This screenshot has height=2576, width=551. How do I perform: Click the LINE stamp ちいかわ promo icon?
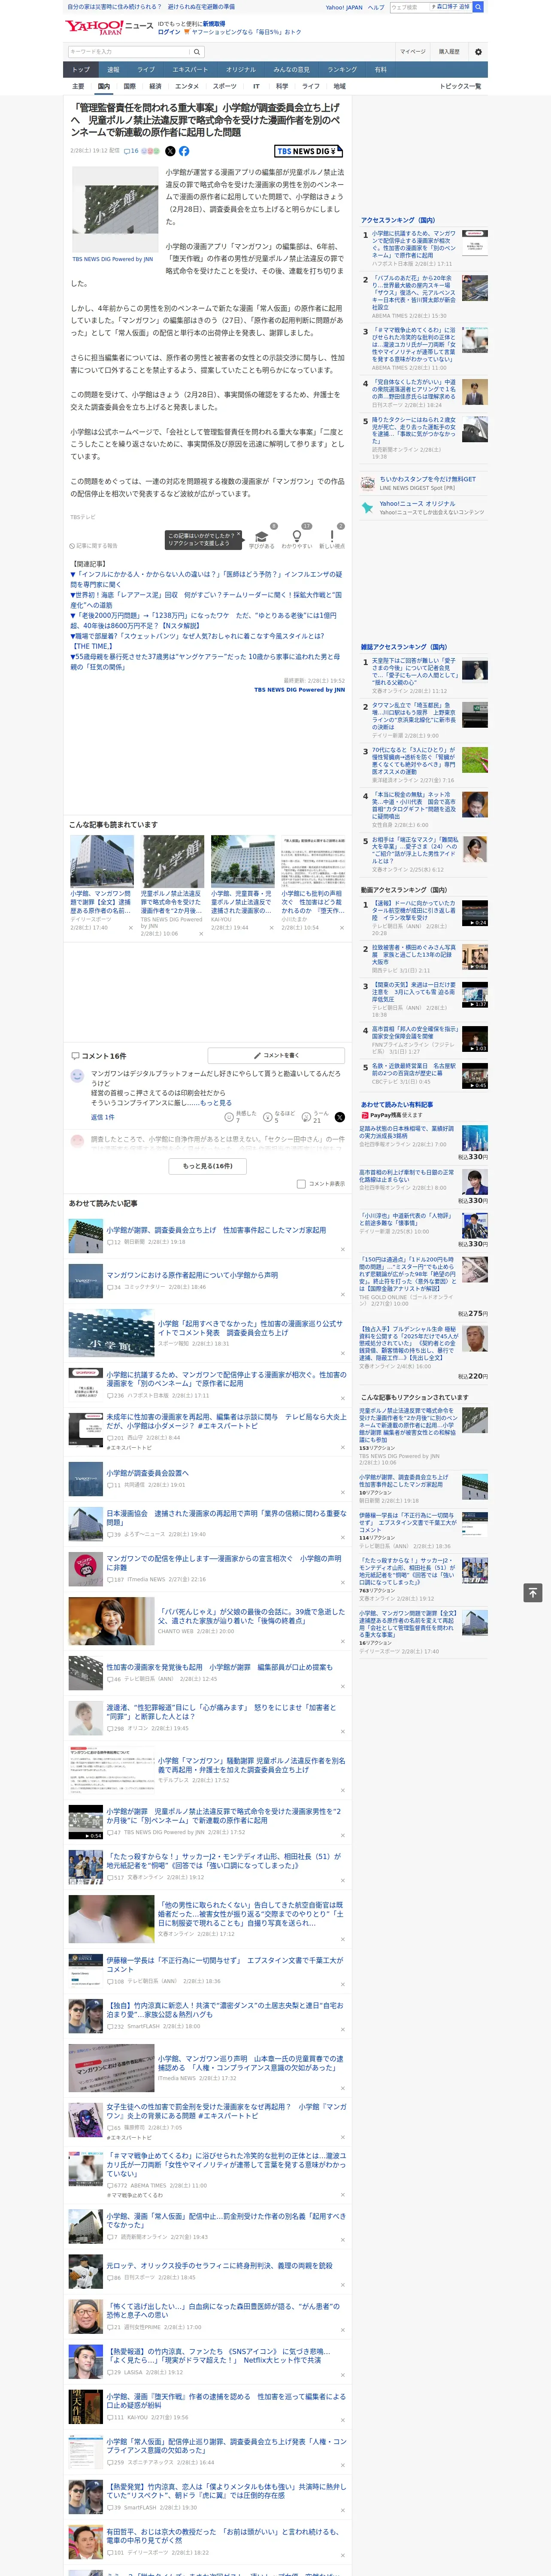click(x=369, y=483)
